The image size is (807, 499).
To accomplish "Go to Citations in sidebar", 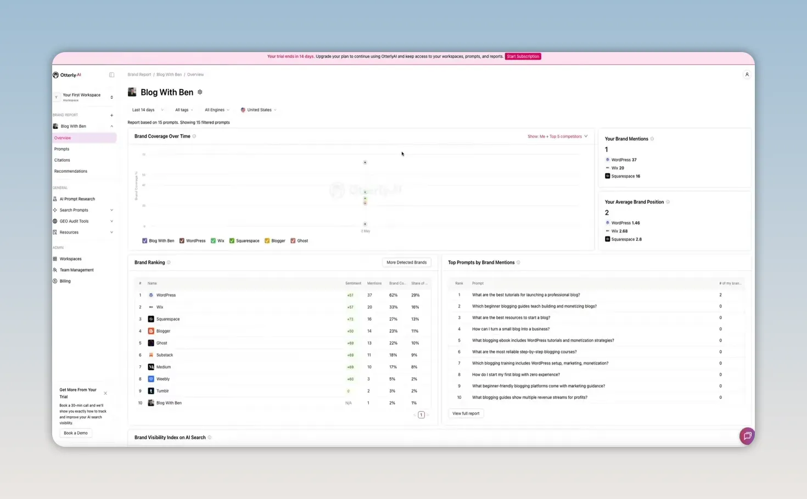I will 62,160.
